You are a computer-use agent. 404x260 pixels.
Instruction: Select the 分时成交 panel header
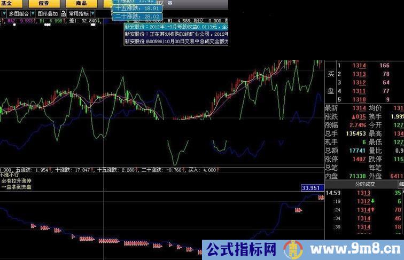pos(365,184)
